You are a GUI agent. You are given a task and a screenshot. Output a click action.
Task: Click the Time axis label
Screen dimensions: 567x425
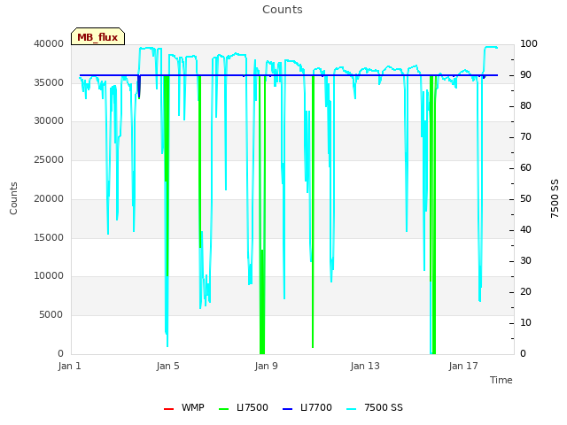501,380
